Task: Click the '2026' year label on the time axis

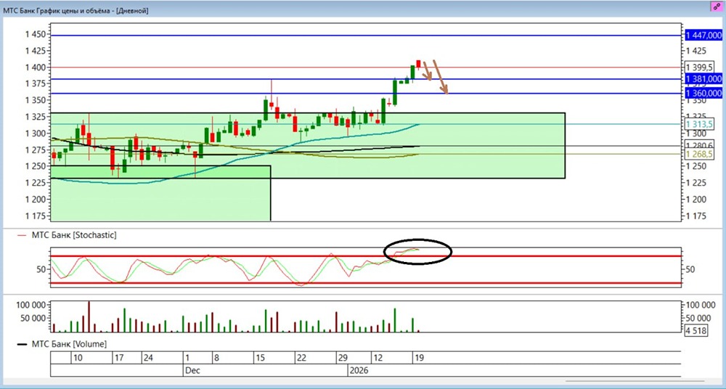Action: [358, 370]
